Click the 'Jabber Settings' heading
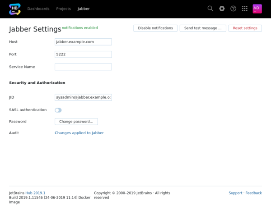This screenshot has width=271, height=209. point(35,29)
